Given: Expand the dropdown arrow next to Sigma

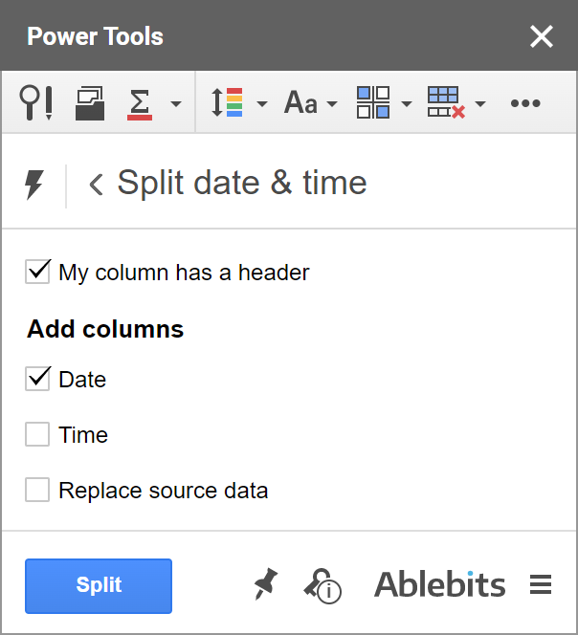Looking at the screenshot, I should tap(175, 103).
